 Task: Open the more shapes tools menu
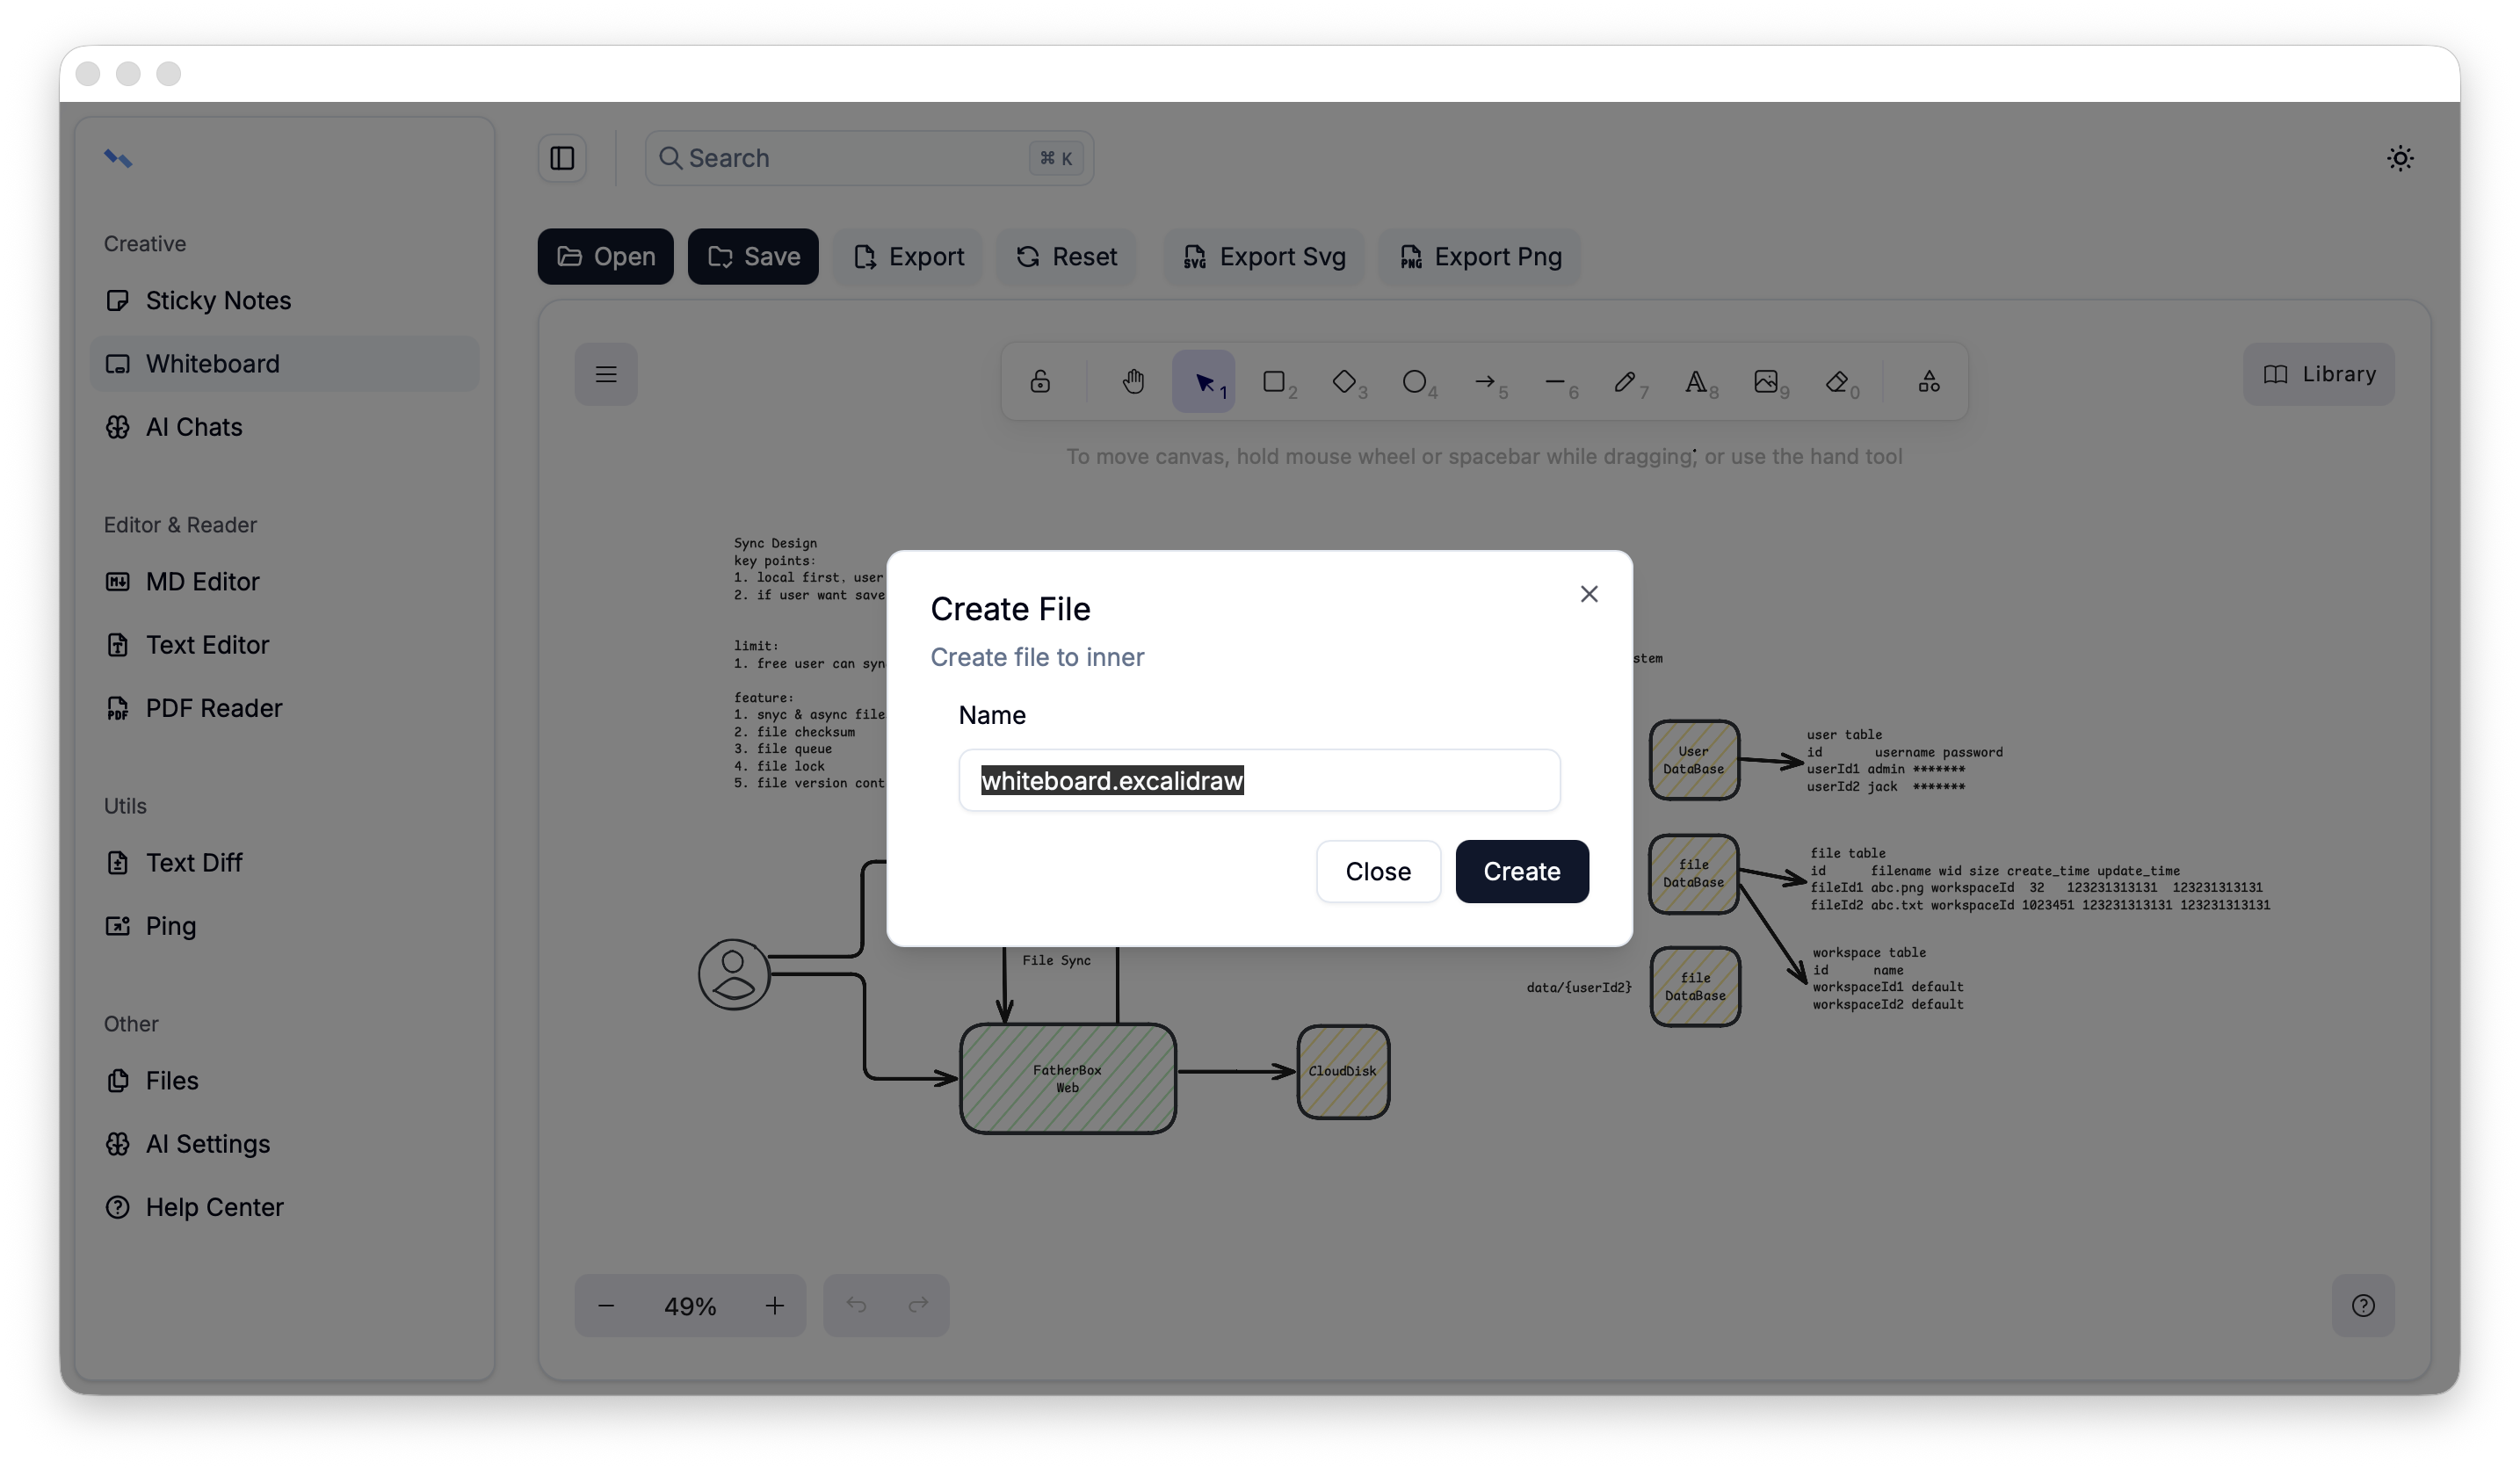click(x=1929, y=381)
